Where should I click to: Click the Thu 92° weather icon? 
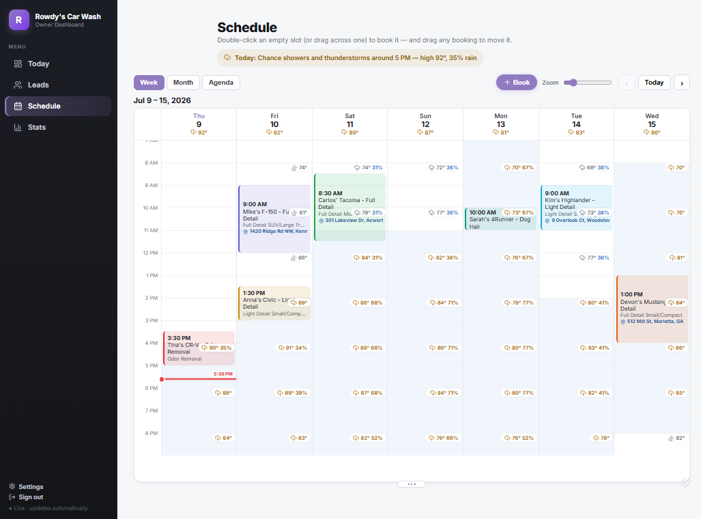click(194, 132)
